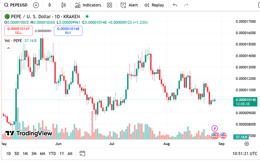Collapse the indicator legend chevron
The image size is (260, 163).
coord(8,48)
